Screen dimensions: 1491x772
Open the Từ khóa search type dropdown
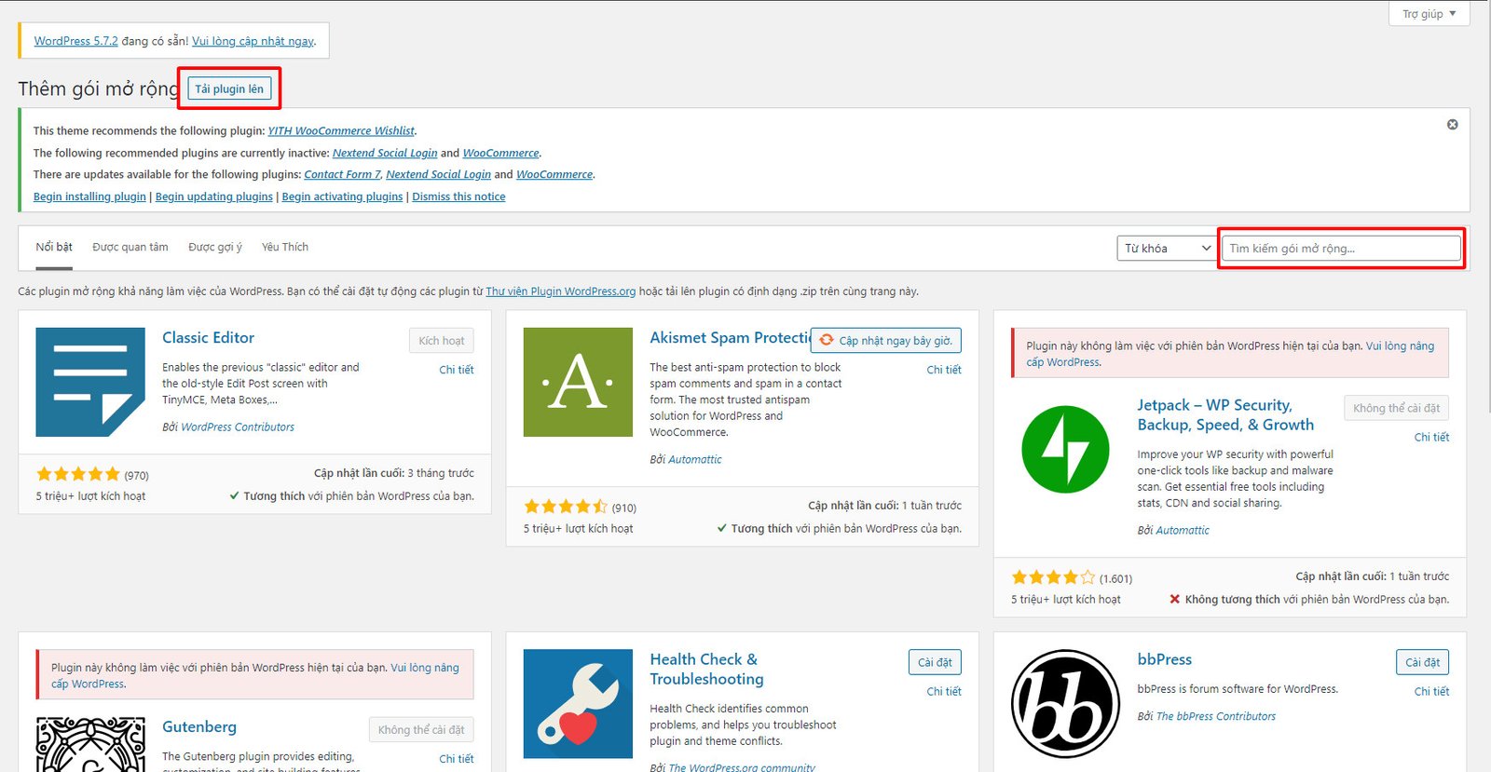pos(1167,249)
